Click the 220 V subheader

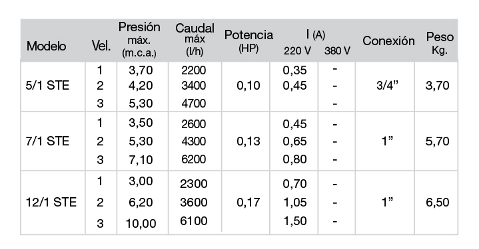(x=297, y=51)
